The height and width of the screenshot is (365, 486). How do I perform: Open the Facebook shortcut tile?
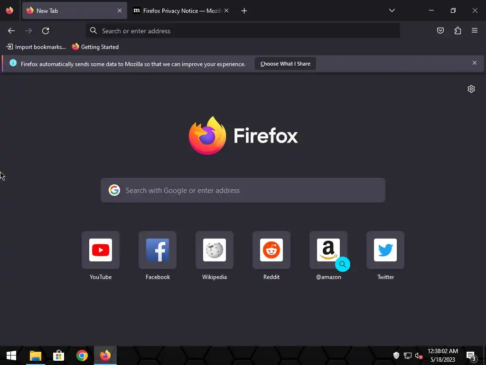click(158, 250)
